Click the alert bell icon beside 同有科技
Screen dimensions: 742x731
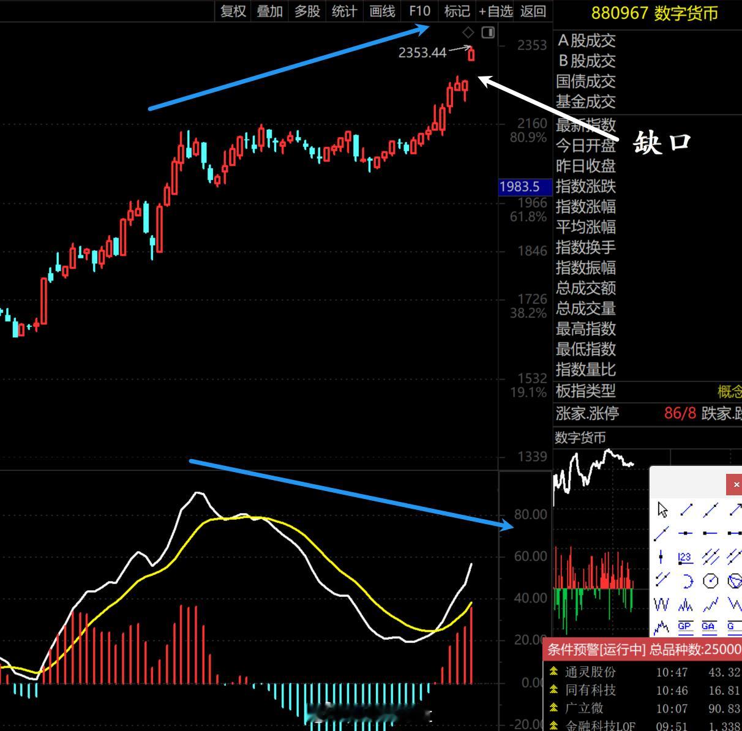tap(553, 689)
